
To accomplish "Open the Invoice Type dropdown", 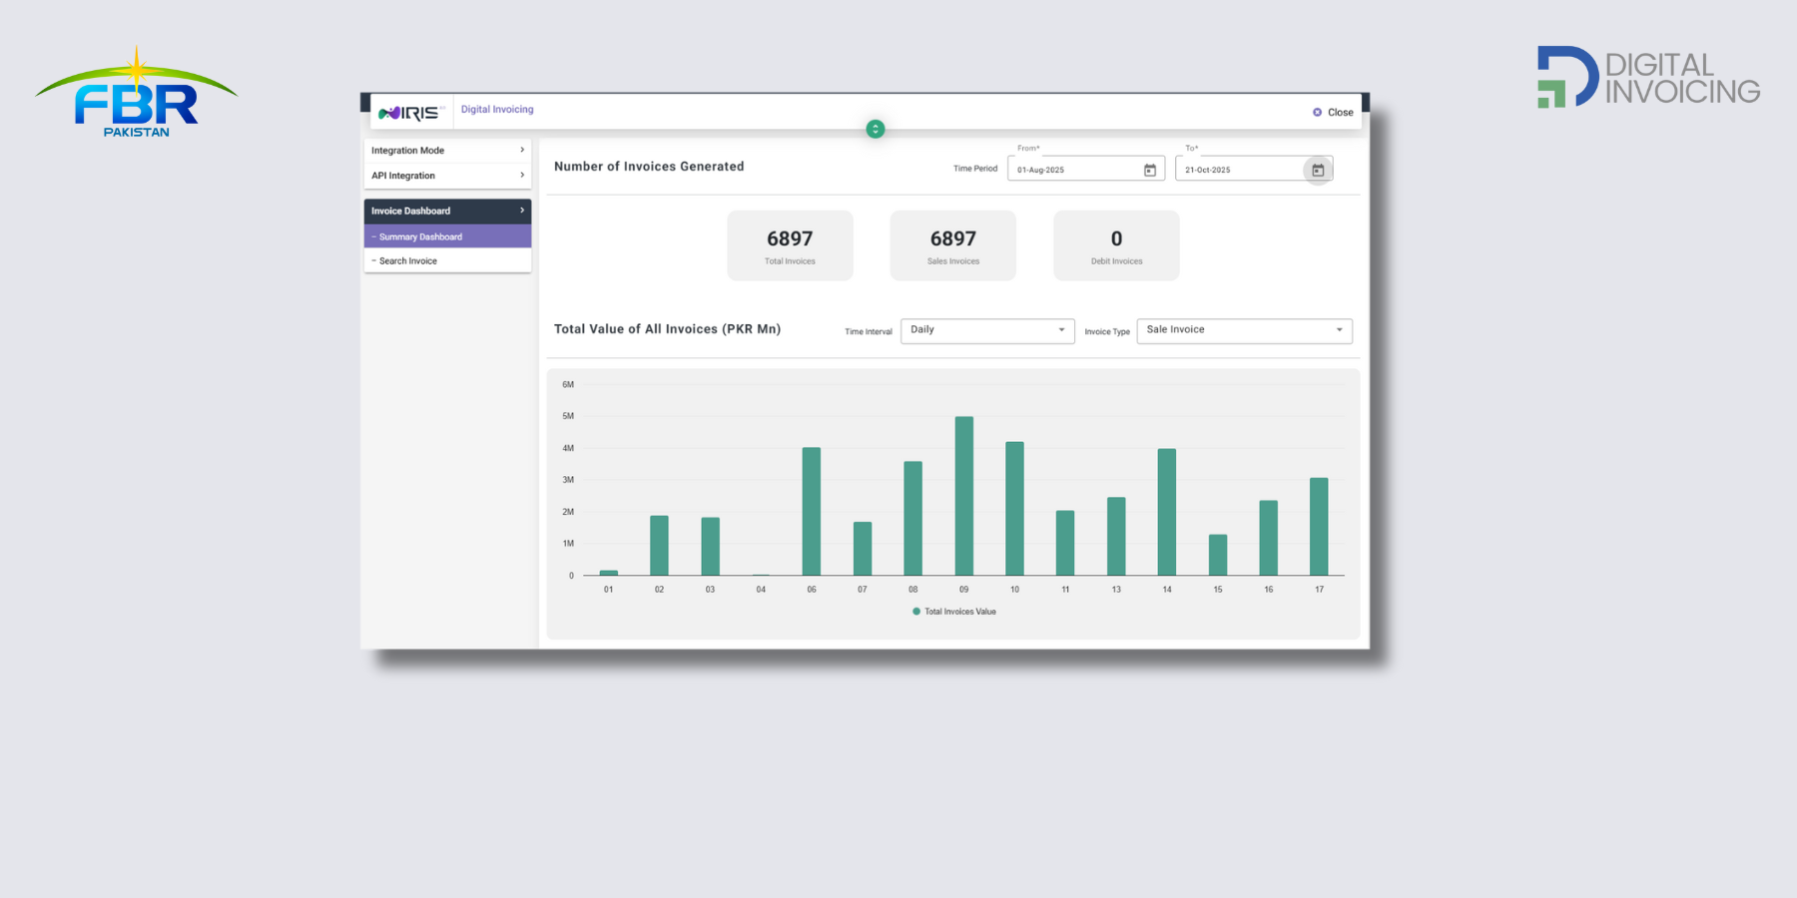I will [x=1243, y=330].
